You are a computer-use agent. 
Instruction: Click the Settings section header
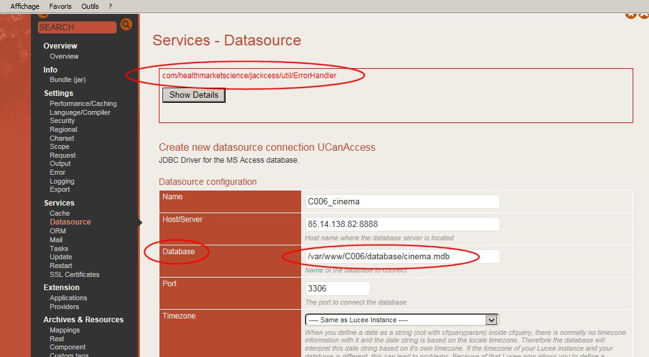point(59,93)
